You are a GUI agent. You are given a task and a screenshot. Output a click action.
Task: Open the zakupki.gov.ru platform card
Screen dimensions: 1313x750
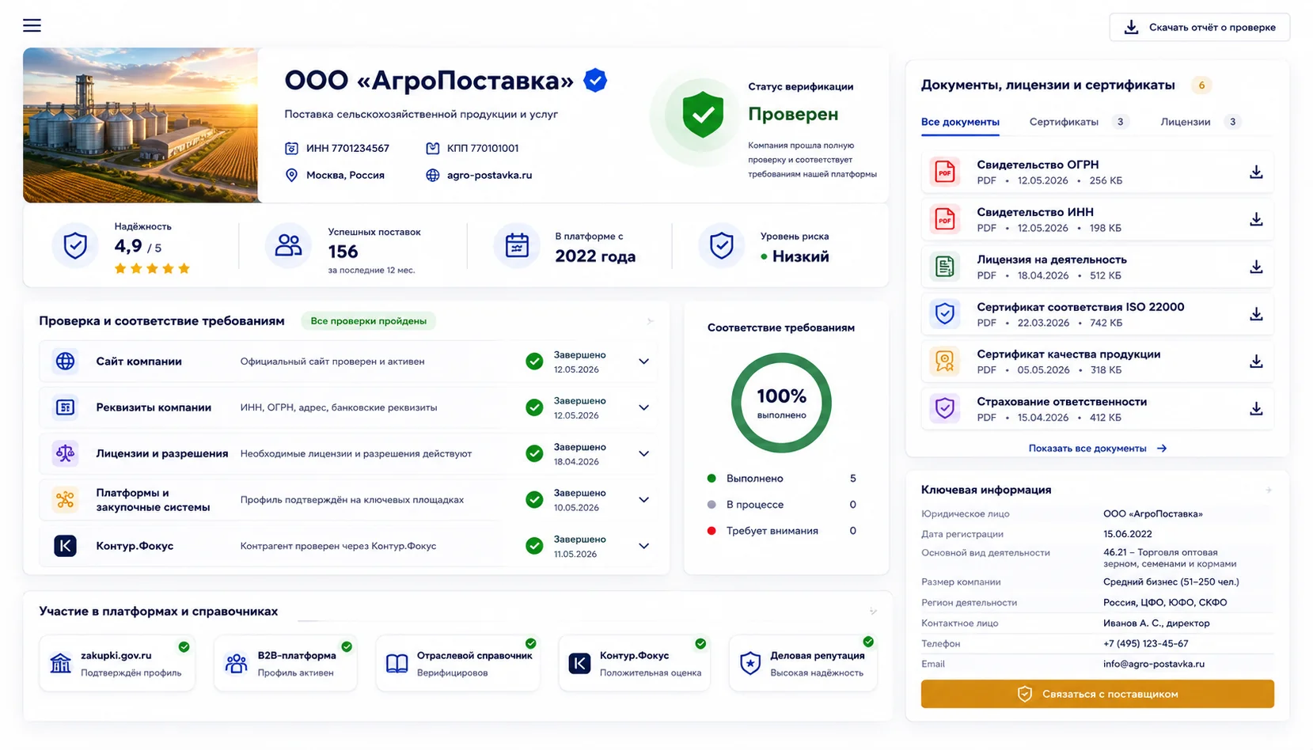(117, 663)
